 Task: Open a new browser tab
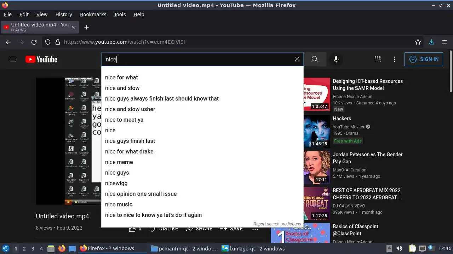tap(86, 27)
